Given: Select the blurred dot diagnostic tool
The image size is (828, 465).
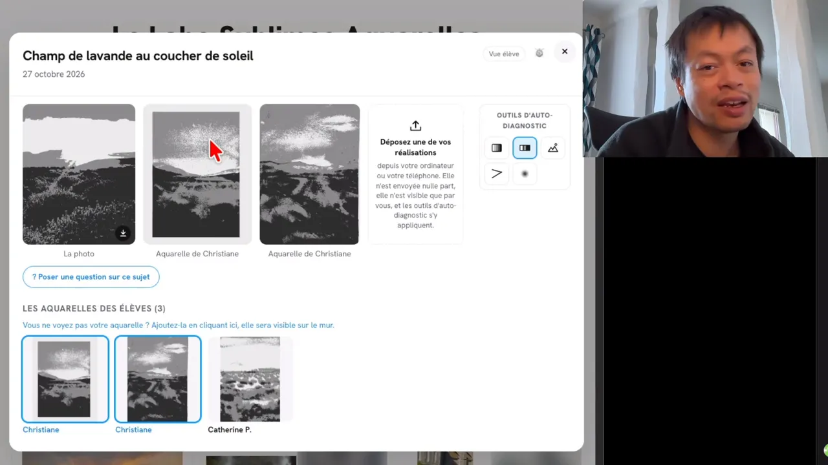Looking at the screenshot, I should pyautogui.click(x=525, y=174).
